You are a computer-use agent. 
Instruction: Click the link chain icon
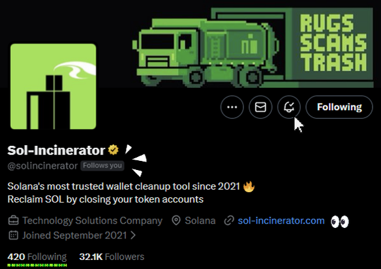point(229,221)
